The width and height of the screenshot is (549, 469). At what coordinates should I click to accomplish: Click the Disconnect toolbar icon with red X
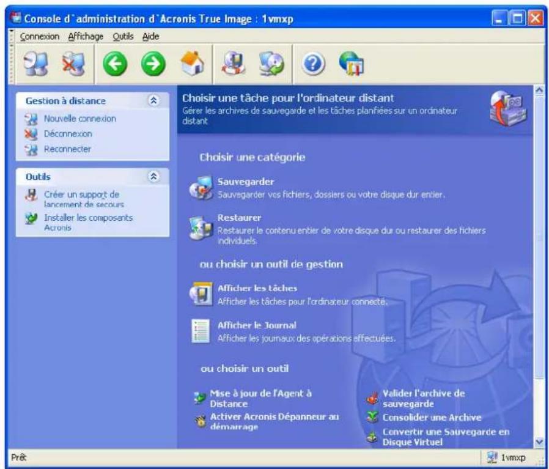(74, 64)
